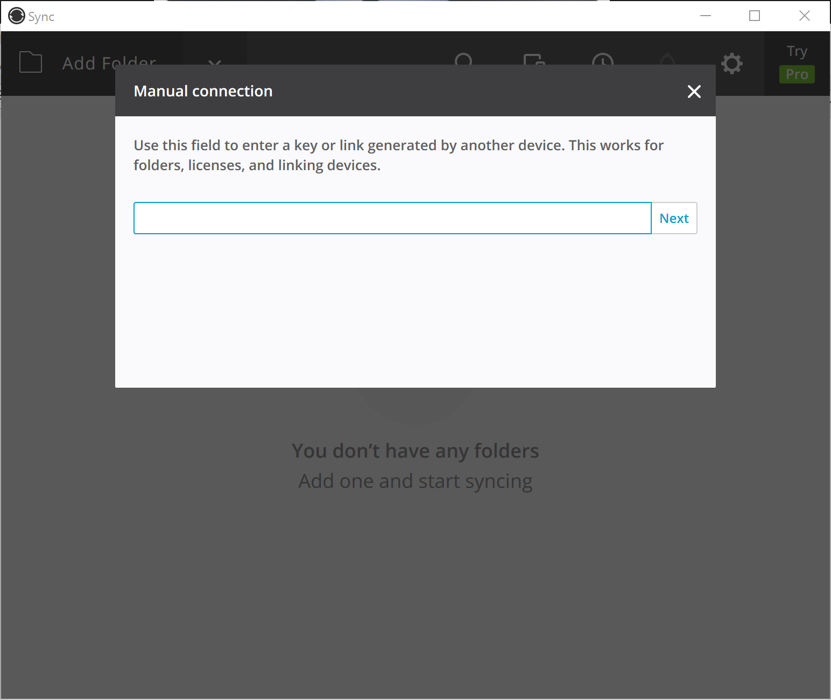Close the Manual connection dialog

point(694,92)
